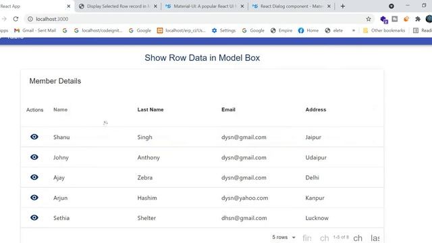Click the profile avatar in browser toolbar
Viewport: 432px width, 243px height.
[429, 19]
